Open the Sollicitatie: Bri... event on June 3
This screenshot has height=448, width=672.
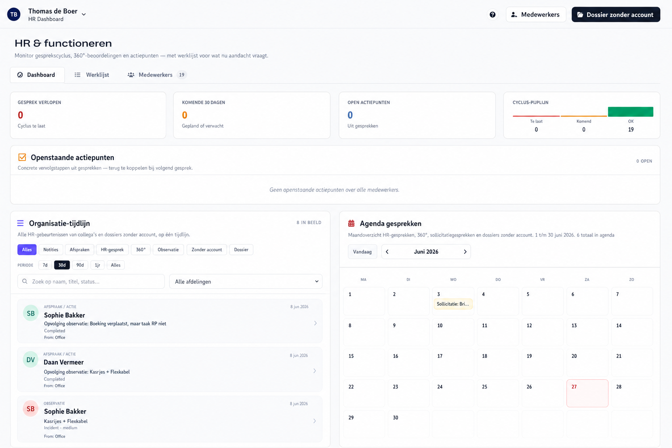tap(453, 304)
